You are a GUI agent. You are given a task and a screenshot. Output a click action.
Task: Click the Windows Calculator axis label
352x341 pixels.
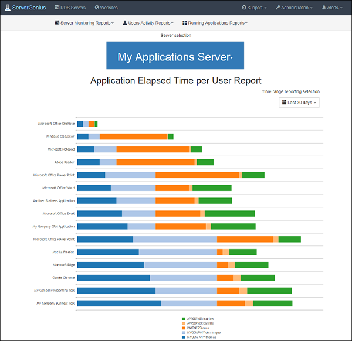pyautogui.click(x=60, y=137)
